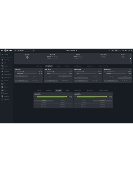The height and width of the screenshot is (172, 133).
Task: Mute AMP OUT4 with its speaker icon
Action: click(x=105, y=72)
